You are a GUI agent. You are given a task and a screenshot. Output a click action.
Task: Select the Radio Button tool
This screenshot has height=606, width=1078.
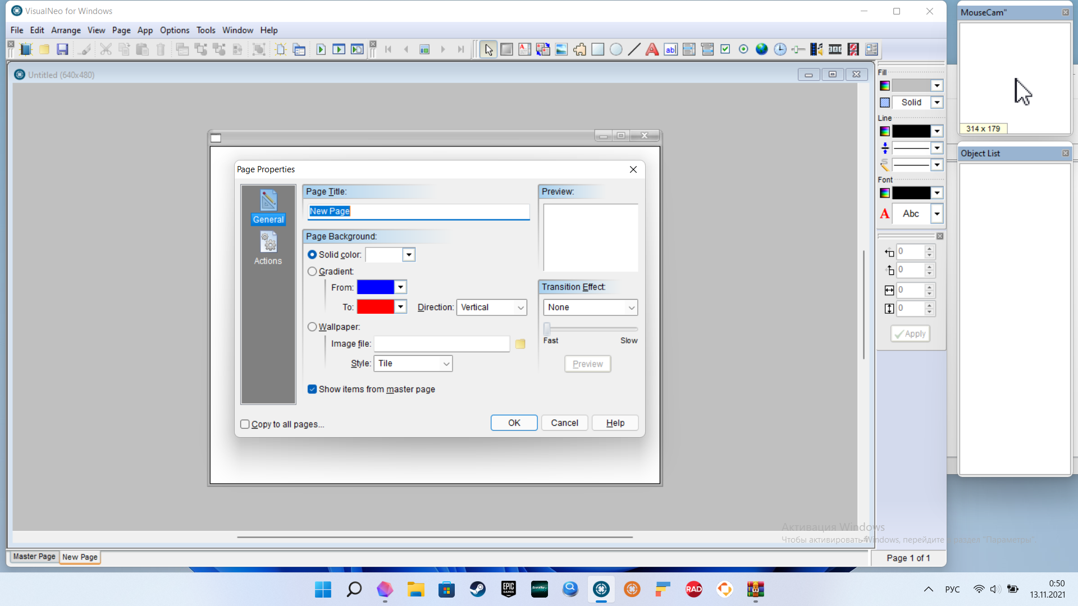(743, 49)
